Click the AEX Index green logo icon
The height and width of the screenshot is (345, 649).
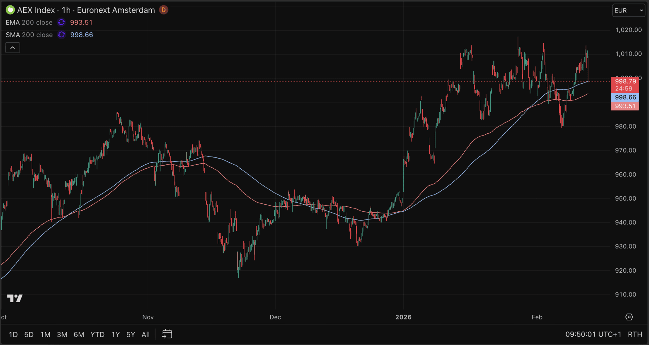(10, 10)
